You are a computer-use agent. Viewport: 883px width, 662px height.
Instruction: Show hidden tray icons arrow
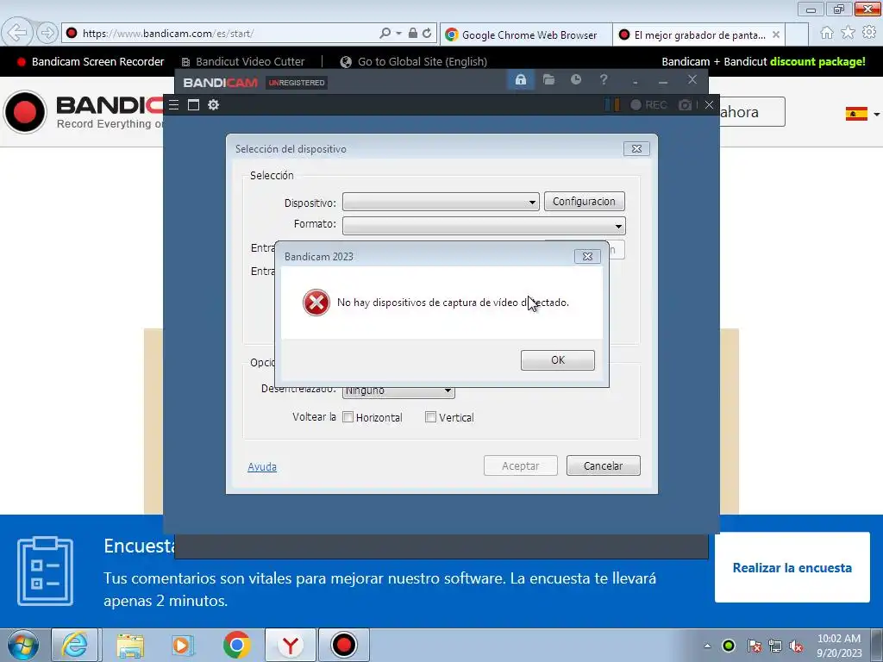707,646
